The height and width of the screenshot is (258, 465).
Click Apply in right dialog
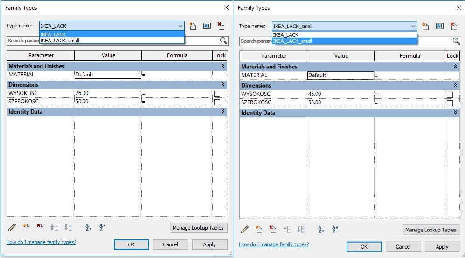tap(443, 247)
